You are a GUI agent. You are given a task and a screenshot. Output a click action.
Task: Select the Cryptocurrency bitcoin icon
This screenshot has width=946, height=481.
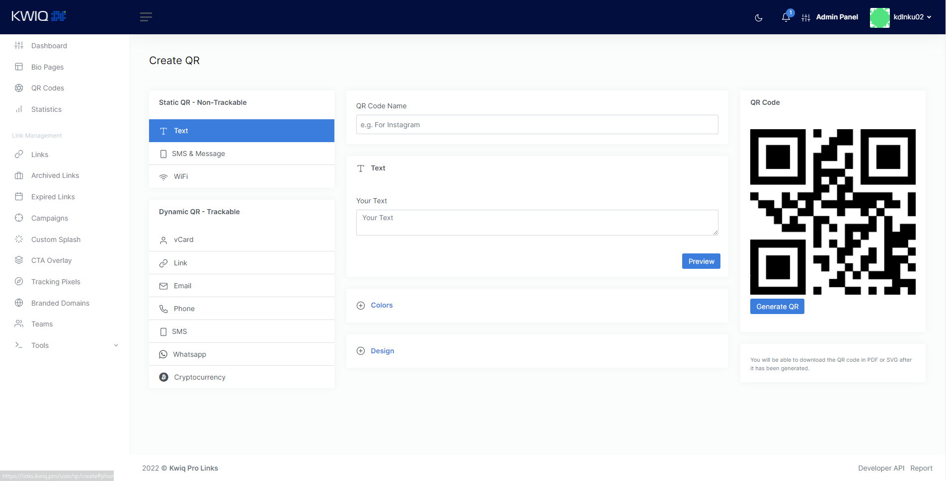point(163,377)
